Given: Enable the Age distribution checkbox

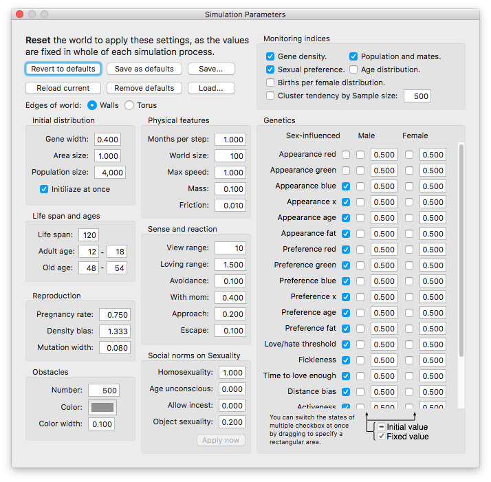Looking at the screenshot, I should [353, 69].
